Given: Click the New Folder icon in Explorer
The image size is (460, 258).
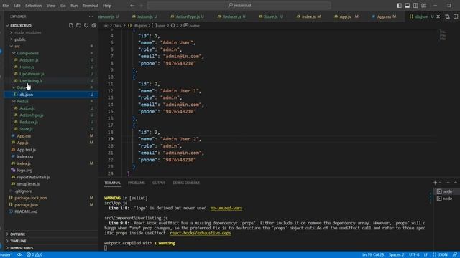Looking at the screenshot, I should [x=78, y=26].
